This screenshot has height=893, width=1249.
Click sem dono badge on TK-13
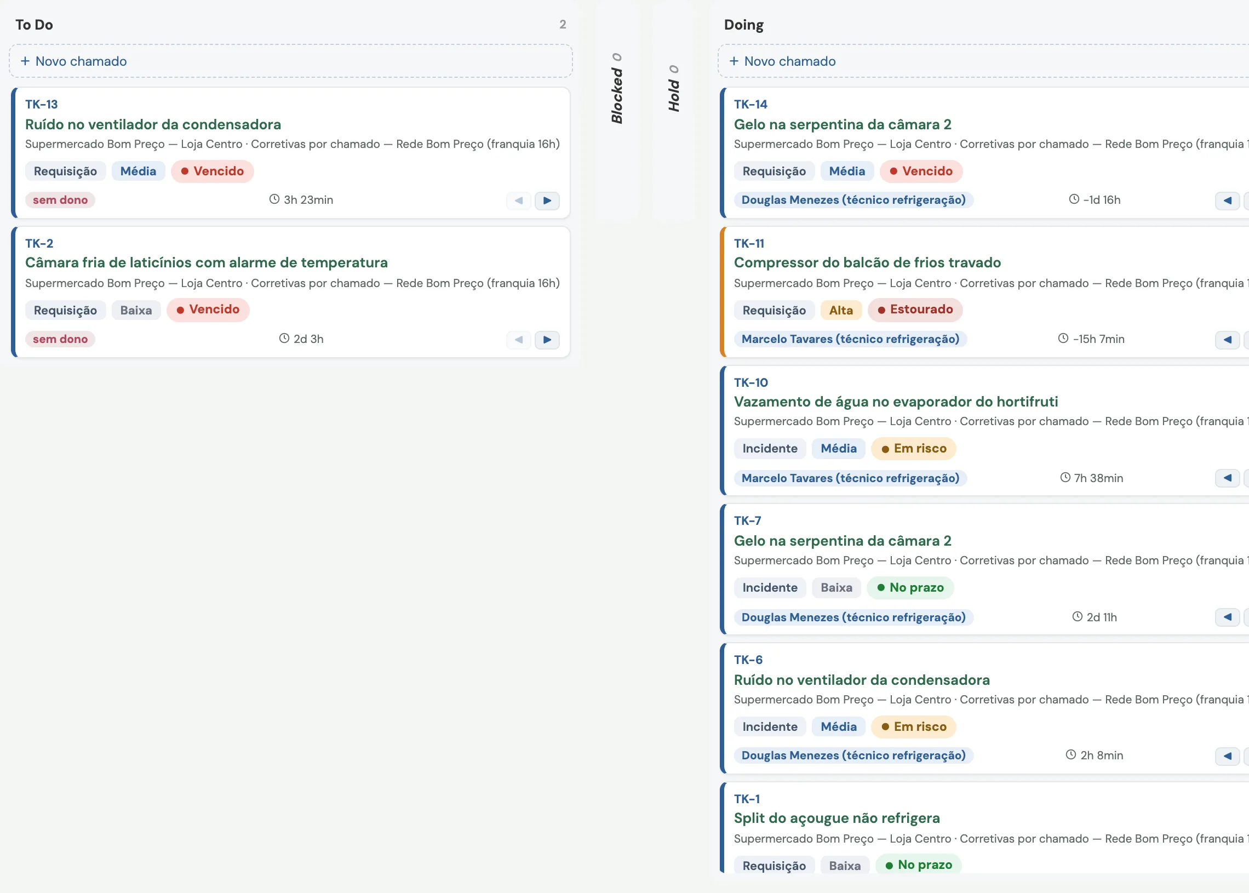60,200
